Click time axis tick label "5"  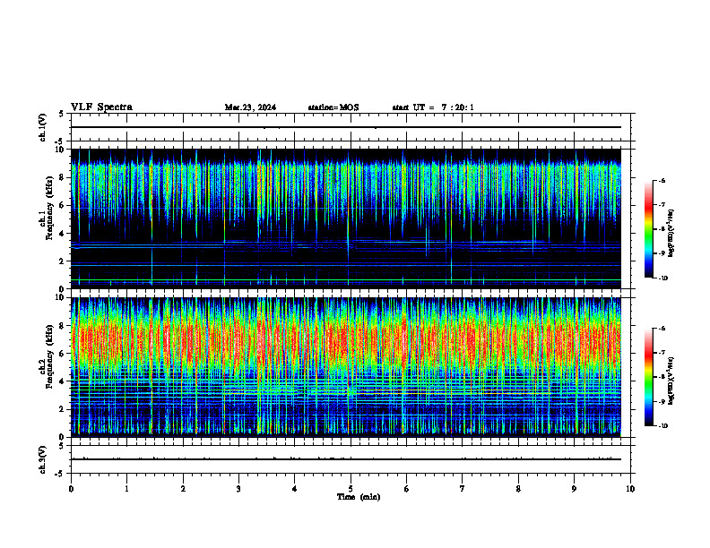point(351,489)
